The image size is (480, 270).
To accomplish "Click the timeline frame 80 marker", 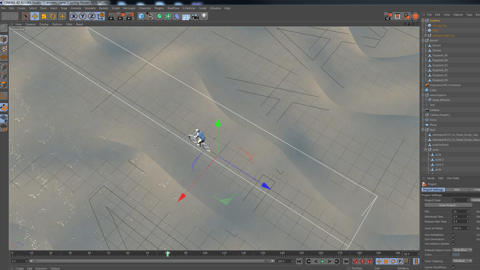I will pos(168,254).
